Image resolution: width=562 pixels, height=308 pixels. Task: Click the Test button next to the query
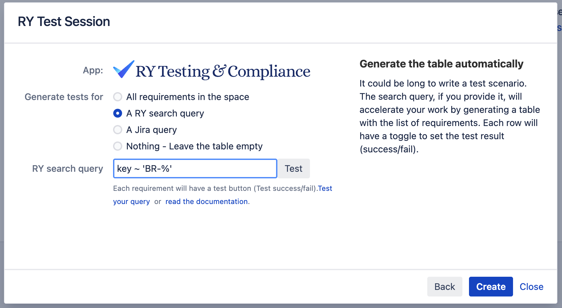coord(293,168)
